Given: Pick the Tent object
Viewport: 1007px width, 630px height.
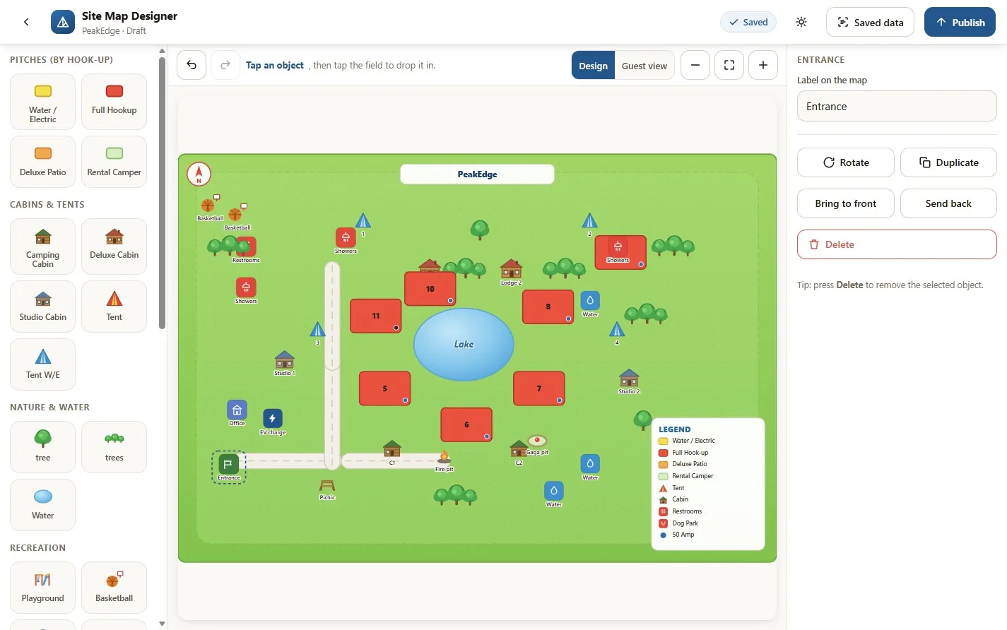Looking at the screenshot, I should click(114, 307).
